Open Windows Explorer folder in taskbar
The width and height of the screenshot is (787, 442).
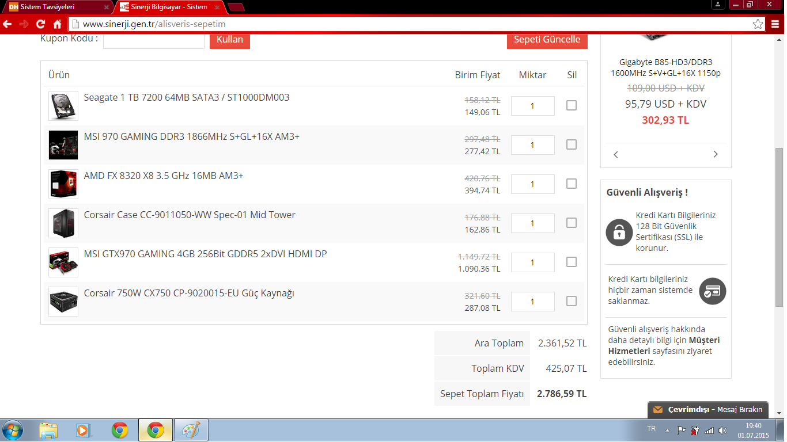pos(48,430)
